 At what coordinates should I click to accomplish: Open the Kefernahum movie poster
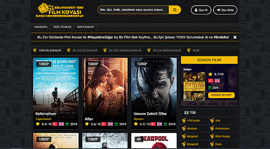(x=56, y=94)
